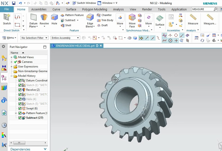Click the Sketch tool icon
The width and height of the screenshot is (222, 151).
7,18
